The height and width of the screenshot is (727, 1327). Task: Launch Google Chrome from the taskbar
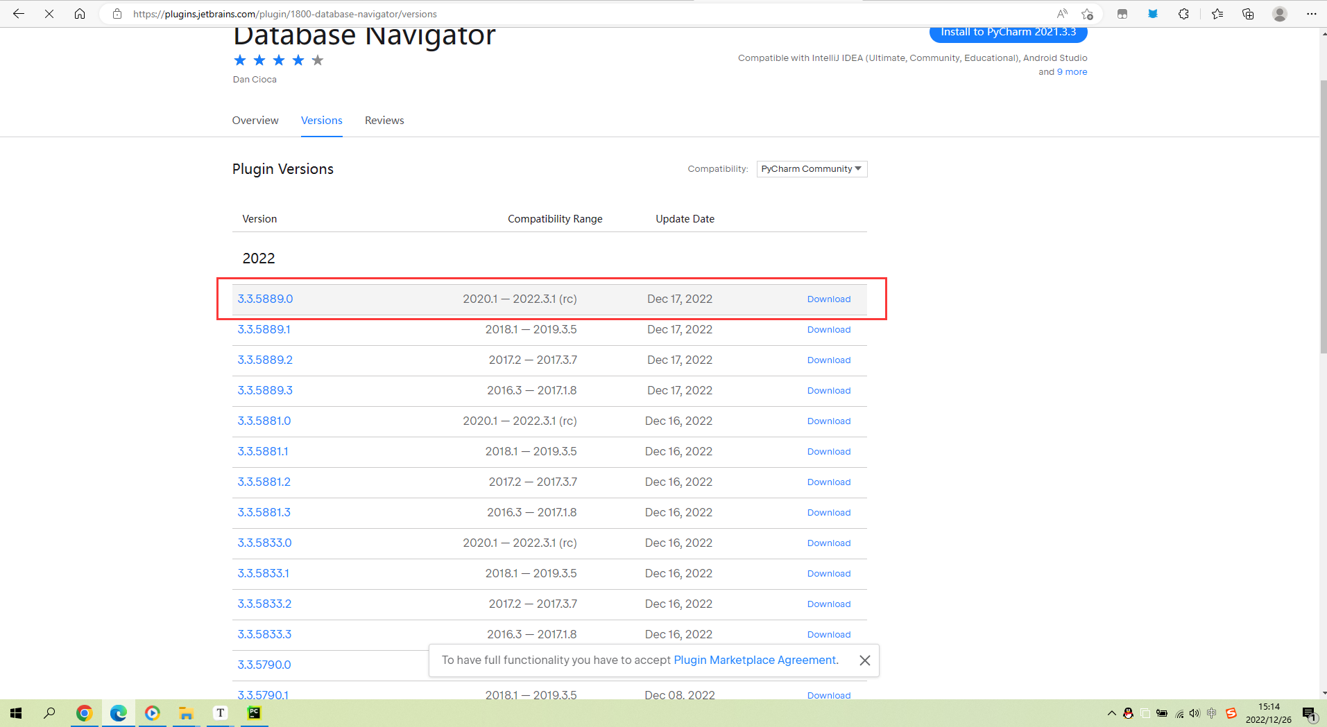(x=84, y=713)
